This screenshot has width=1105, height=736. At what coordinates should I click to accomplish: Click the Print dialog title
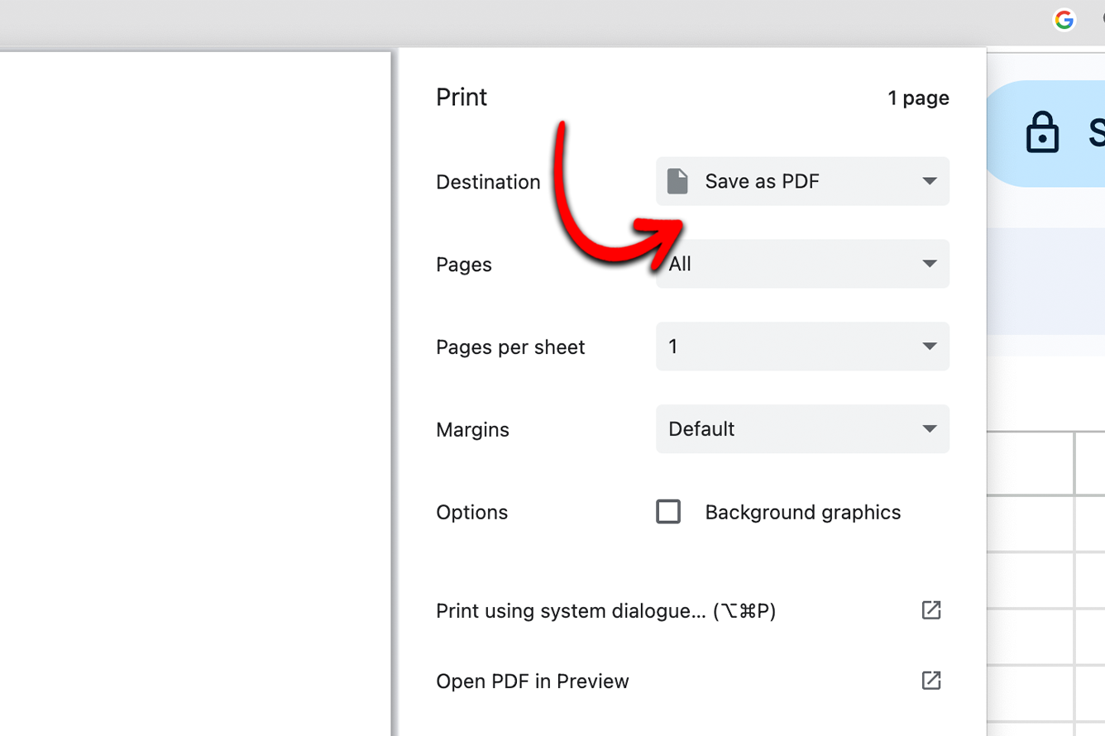click(461, 97)
